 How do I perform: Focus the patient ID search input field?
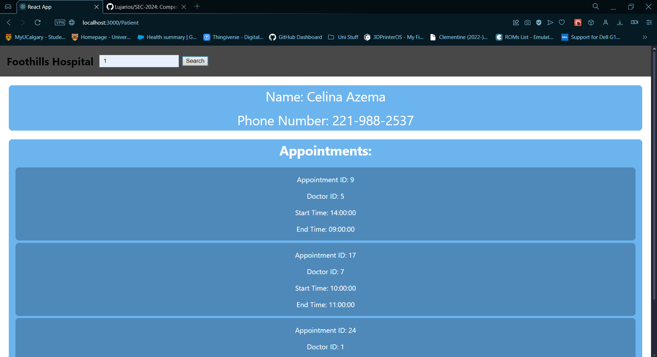click(139, 61)
